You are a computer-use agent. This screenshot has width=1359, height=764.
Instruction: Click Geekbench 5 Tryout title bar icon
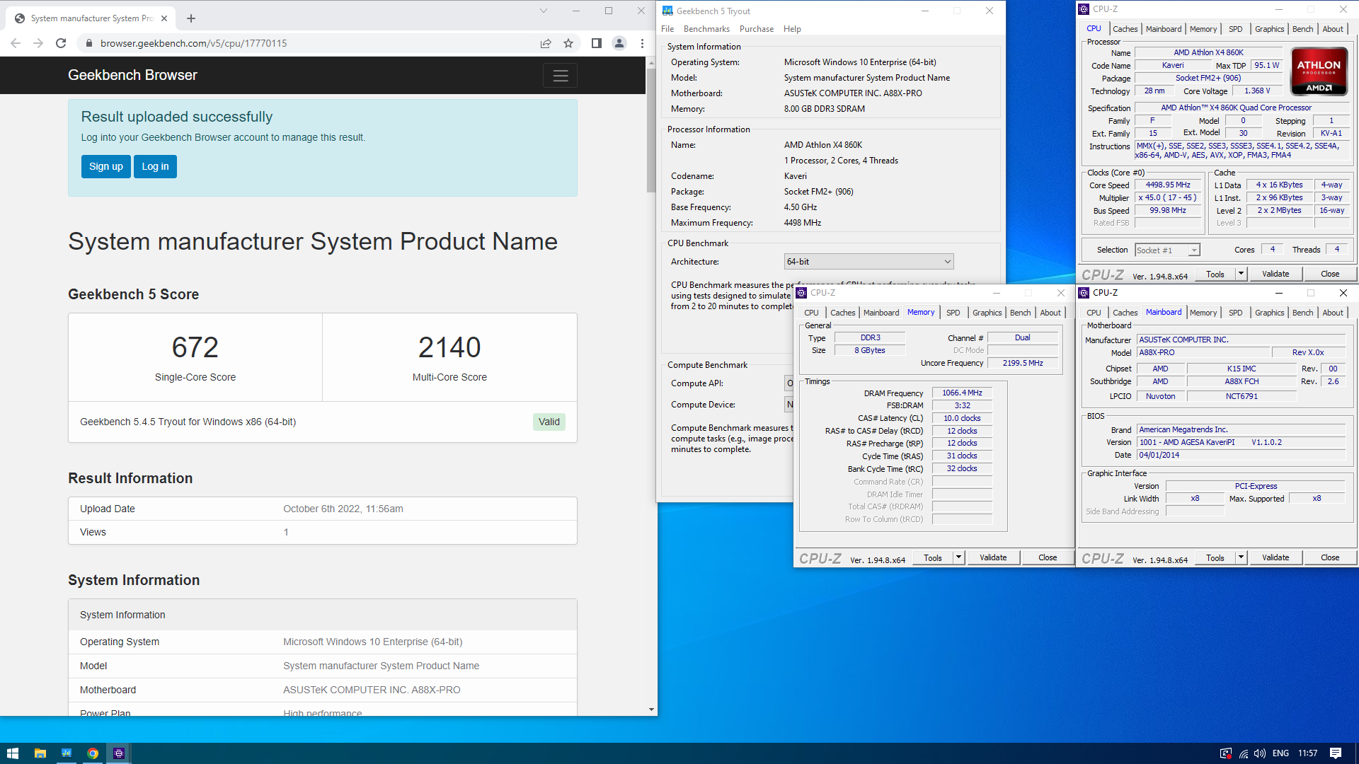click(667, 11)
